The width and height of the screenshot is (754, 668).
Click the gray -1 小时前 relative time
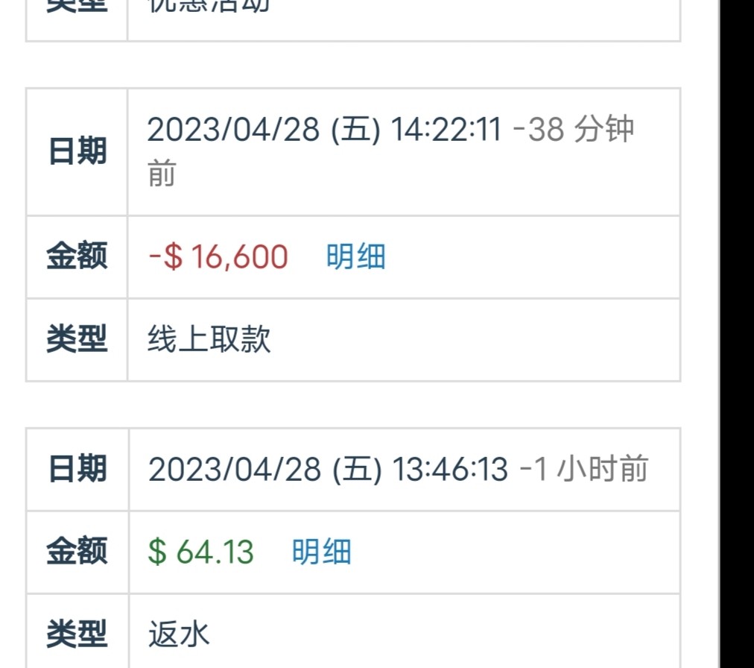click(583, 470)
